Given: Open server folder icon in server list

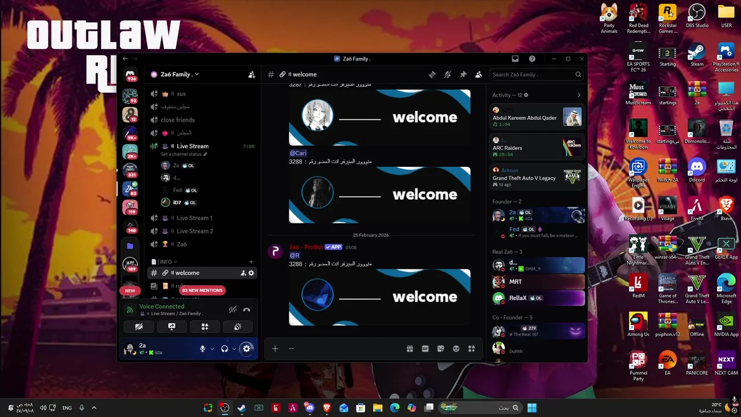Looking at the screenshot, I should tap(130, 246).
